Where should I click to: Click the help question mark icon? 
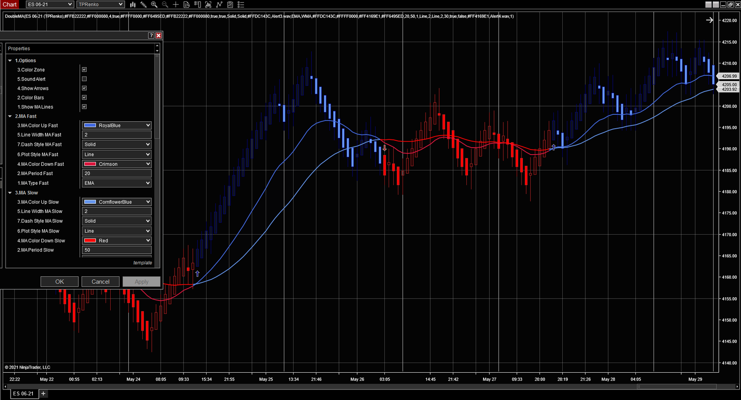151,36
